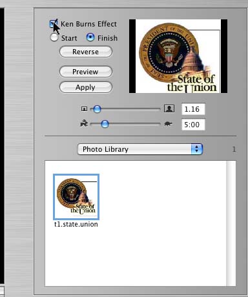This screenshot has height=297, width=248.
Task: Toggle the Ken Burns Effect checkbox
Action: pos(54,23)
